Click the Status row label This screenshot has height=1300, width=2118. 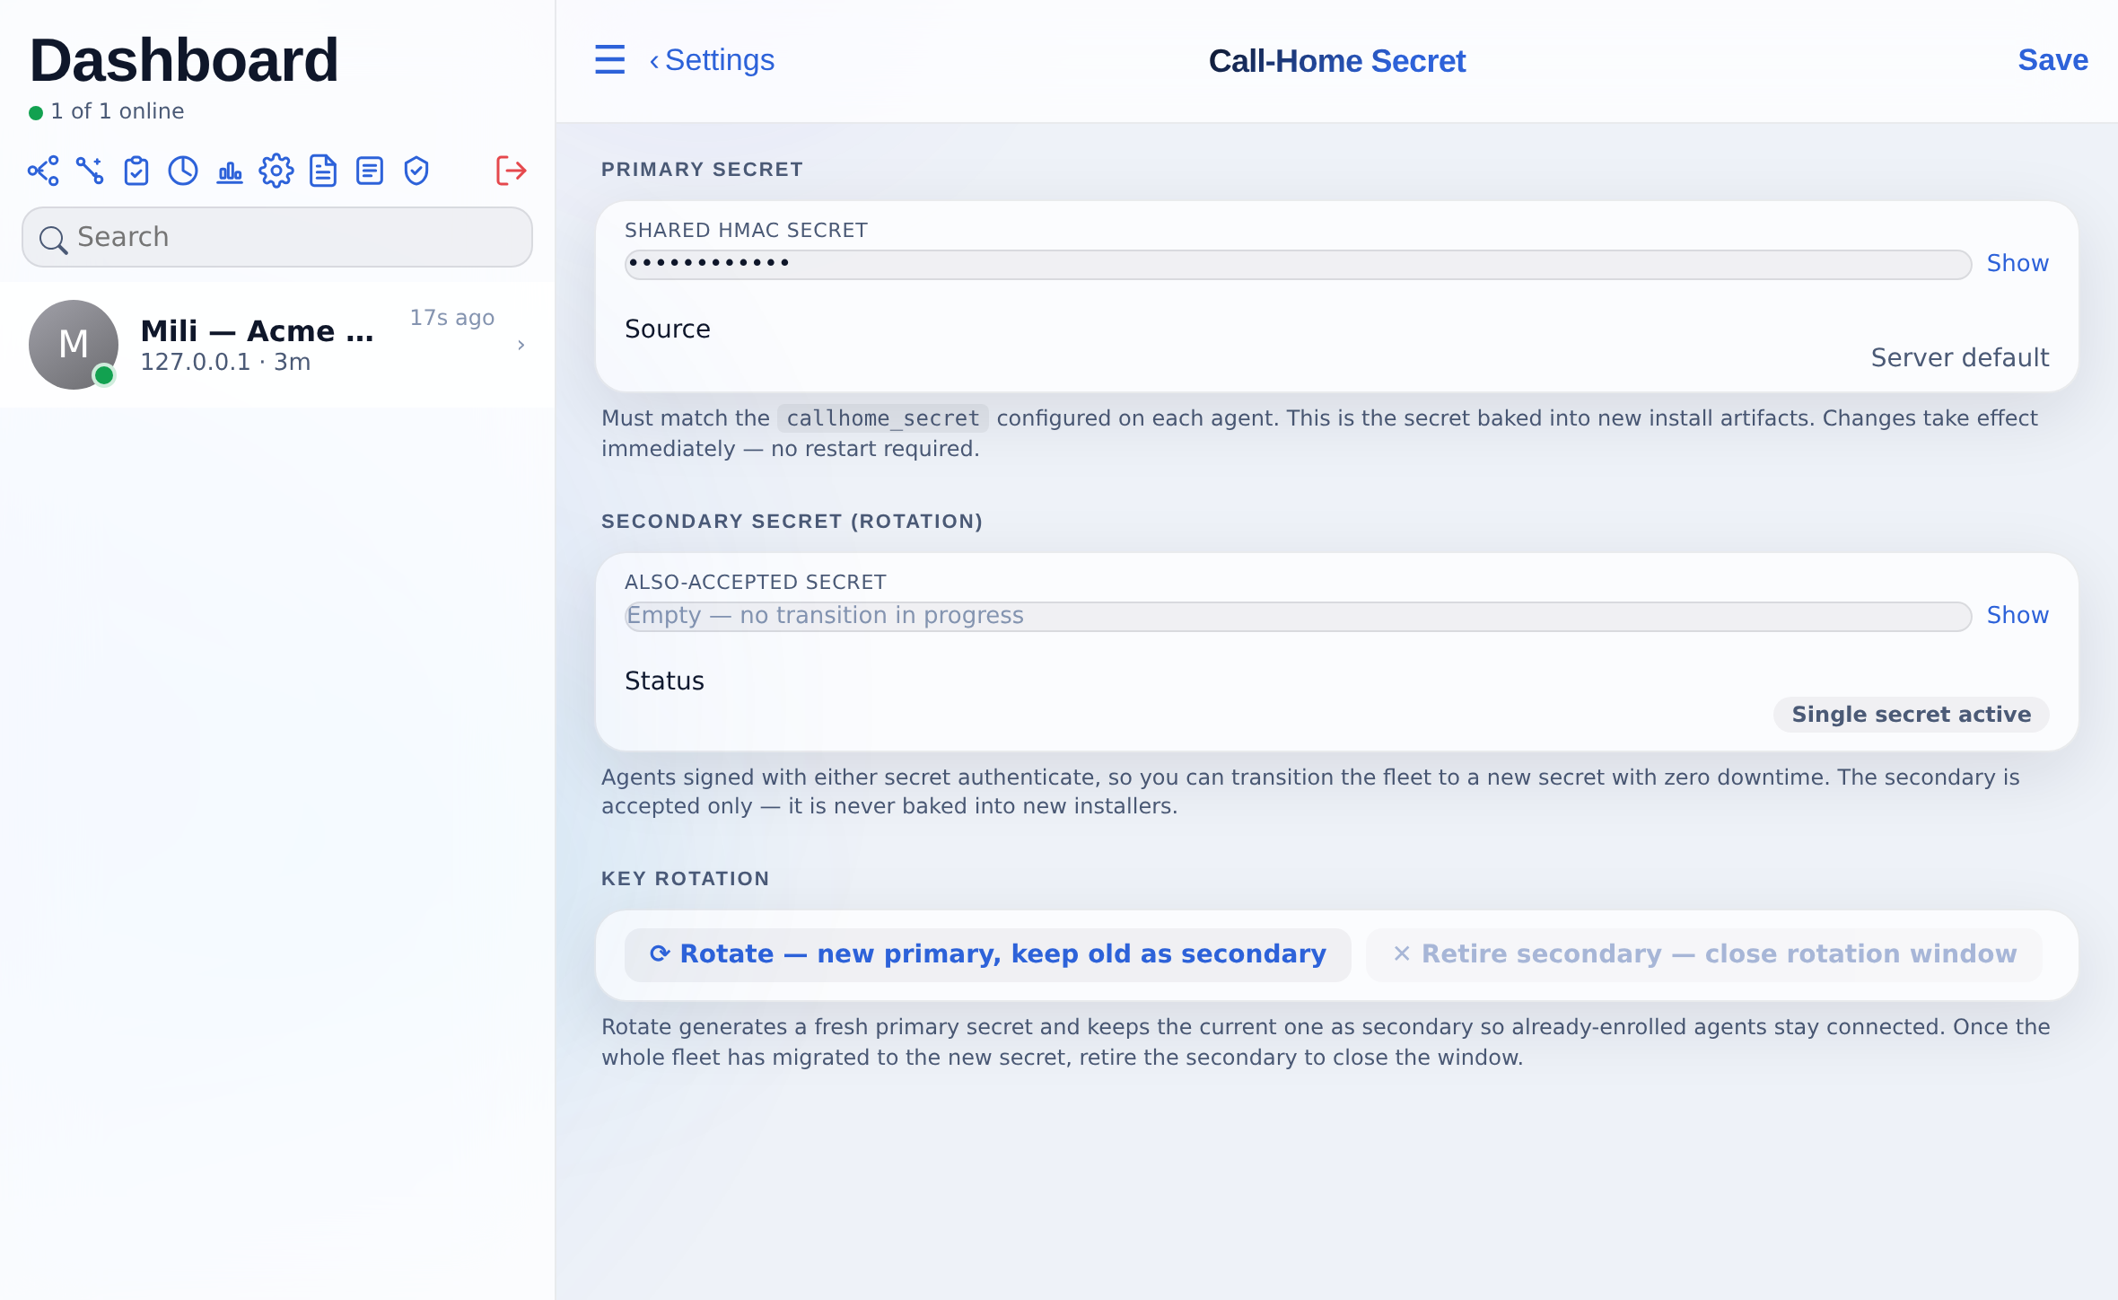click(664, 681)
